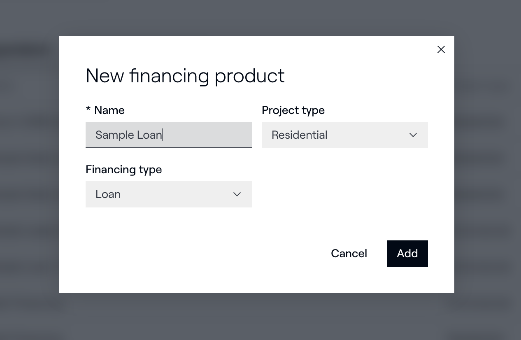This screenshot has width=521, height=340.
Task: Select the Residential value in Project type
Action: tap(300, 135)
